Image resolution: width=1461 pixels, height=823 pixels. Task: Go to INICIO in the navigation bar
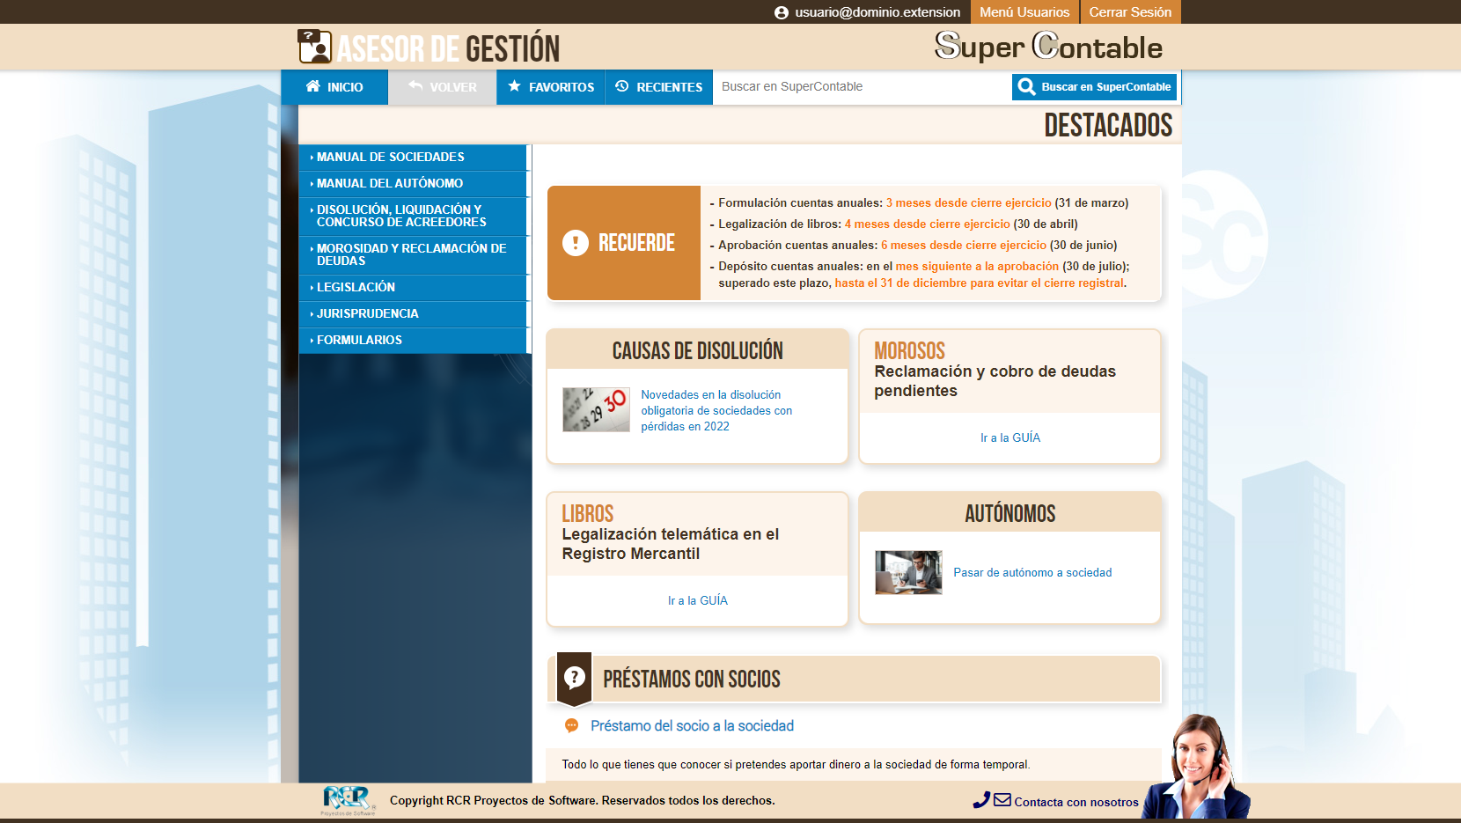pos(334,87)
